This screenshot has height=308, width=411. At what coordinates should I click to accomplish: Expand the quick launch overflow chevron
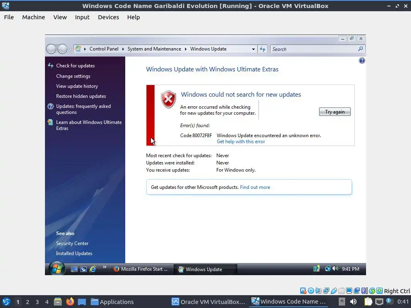[105, 267]
